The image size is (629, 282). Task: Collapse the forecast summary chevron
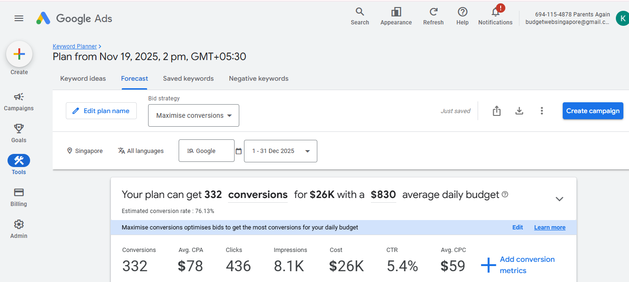click(x=559, y=199)
